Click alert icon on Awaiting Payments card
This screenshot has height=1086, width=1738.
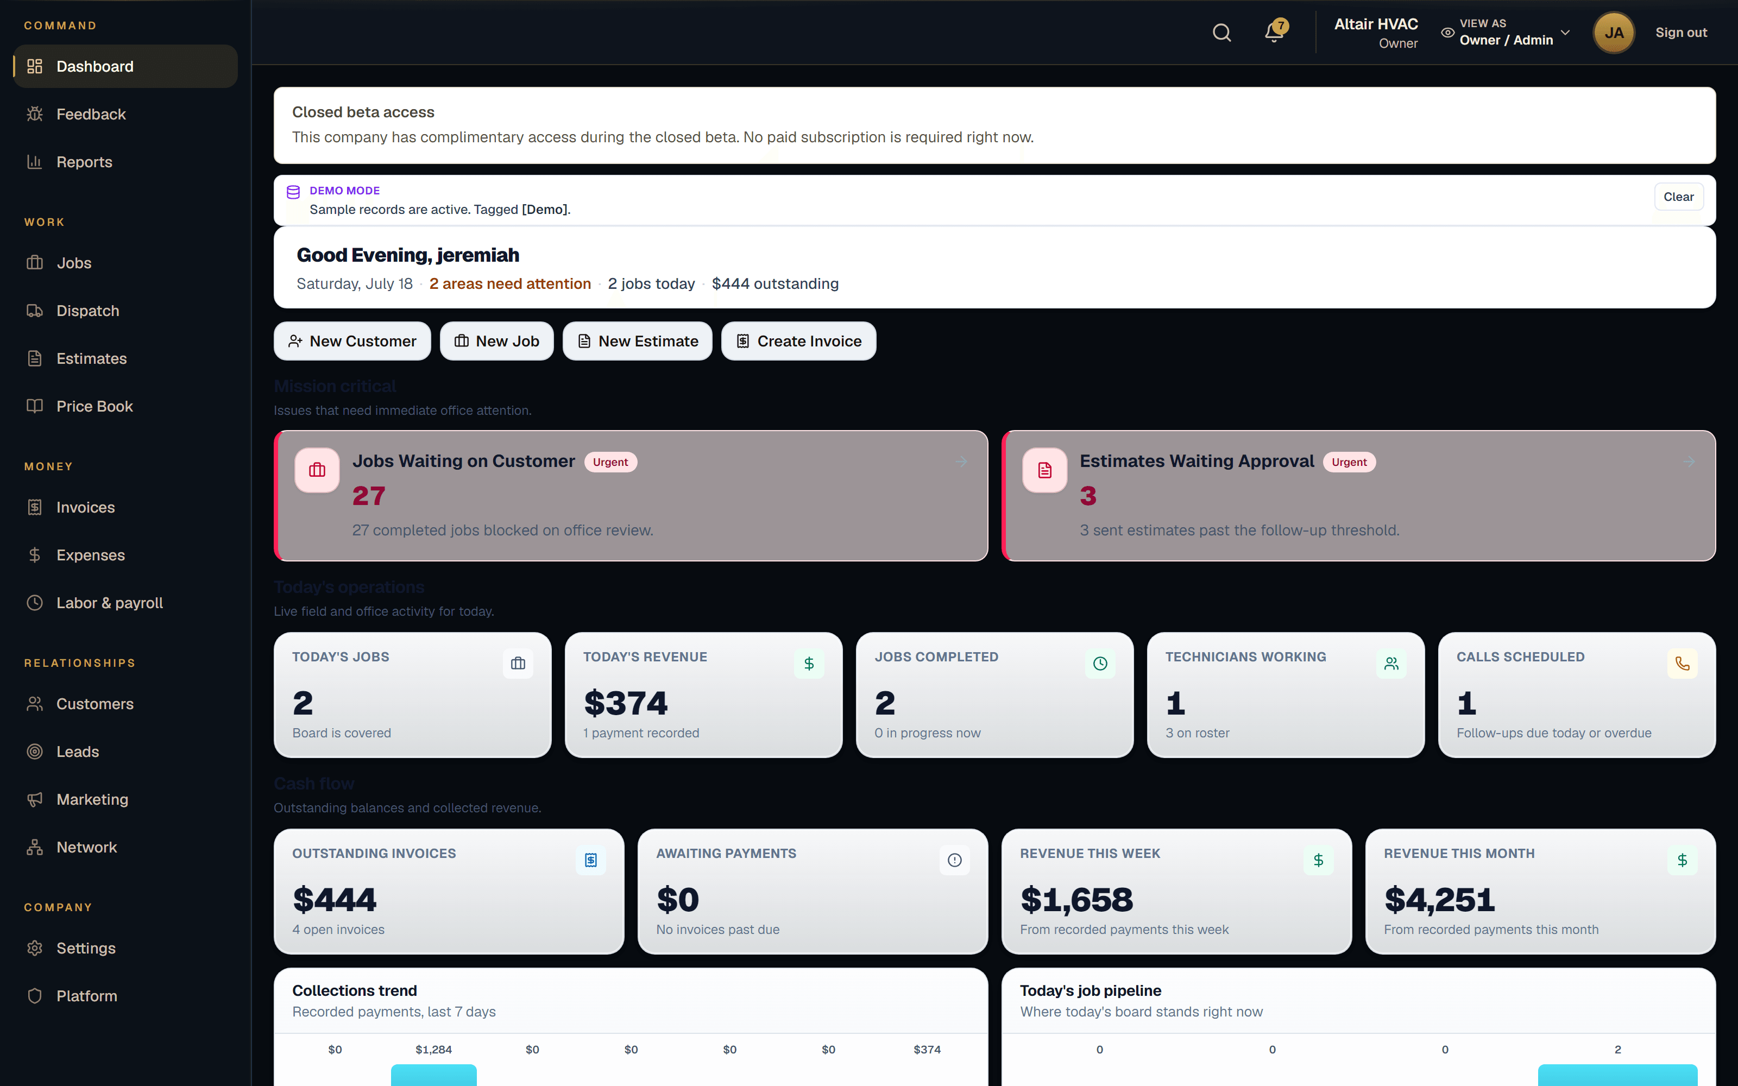click(x=954, y=861)
